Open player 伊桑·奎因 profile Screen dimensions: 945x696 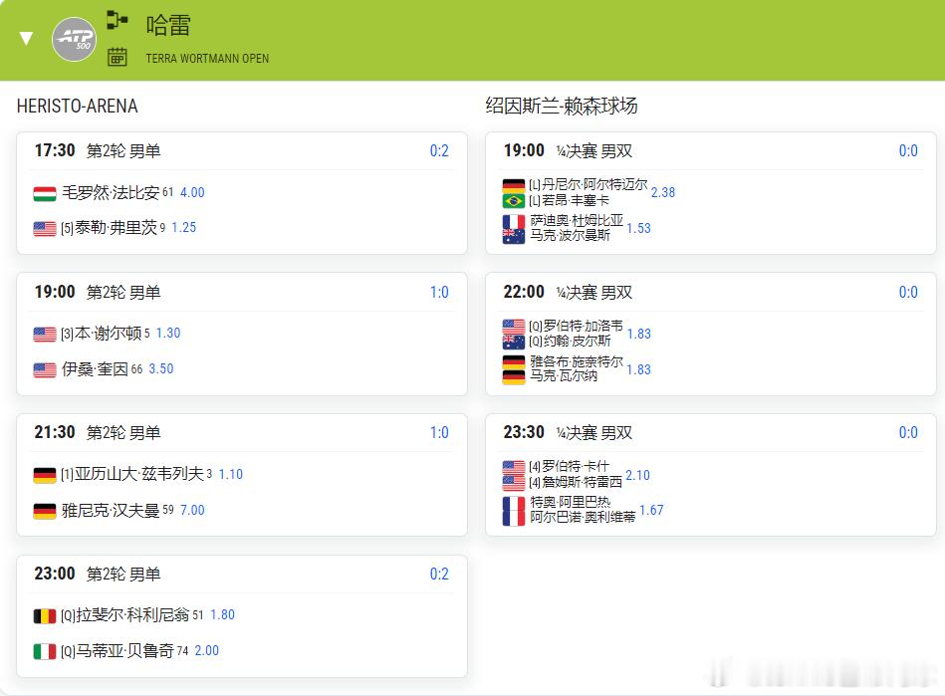pos(95,368)
